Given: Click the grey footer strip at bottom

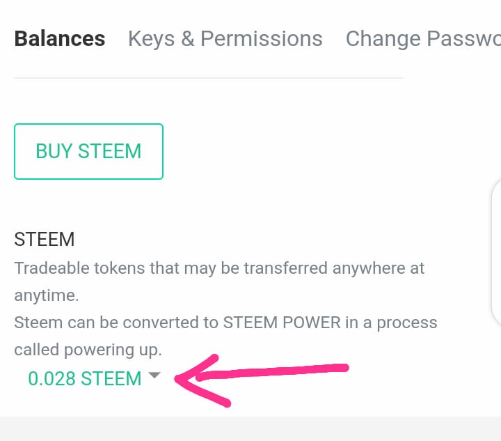Looking at the screenshot, I should [x=250, y=428].
